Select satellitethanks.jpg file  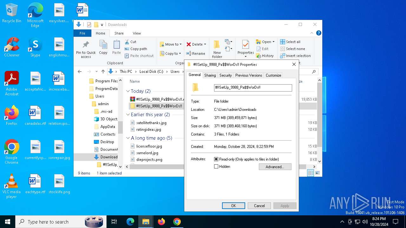tap(151, 123)
